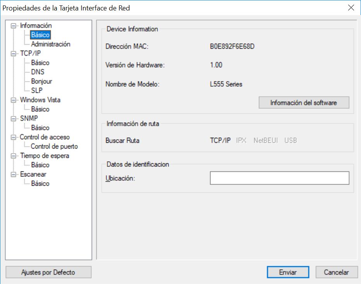Collapse the Control de acceso branch
The width and height of the screenshot is (361, 284).
pos(13,137)
